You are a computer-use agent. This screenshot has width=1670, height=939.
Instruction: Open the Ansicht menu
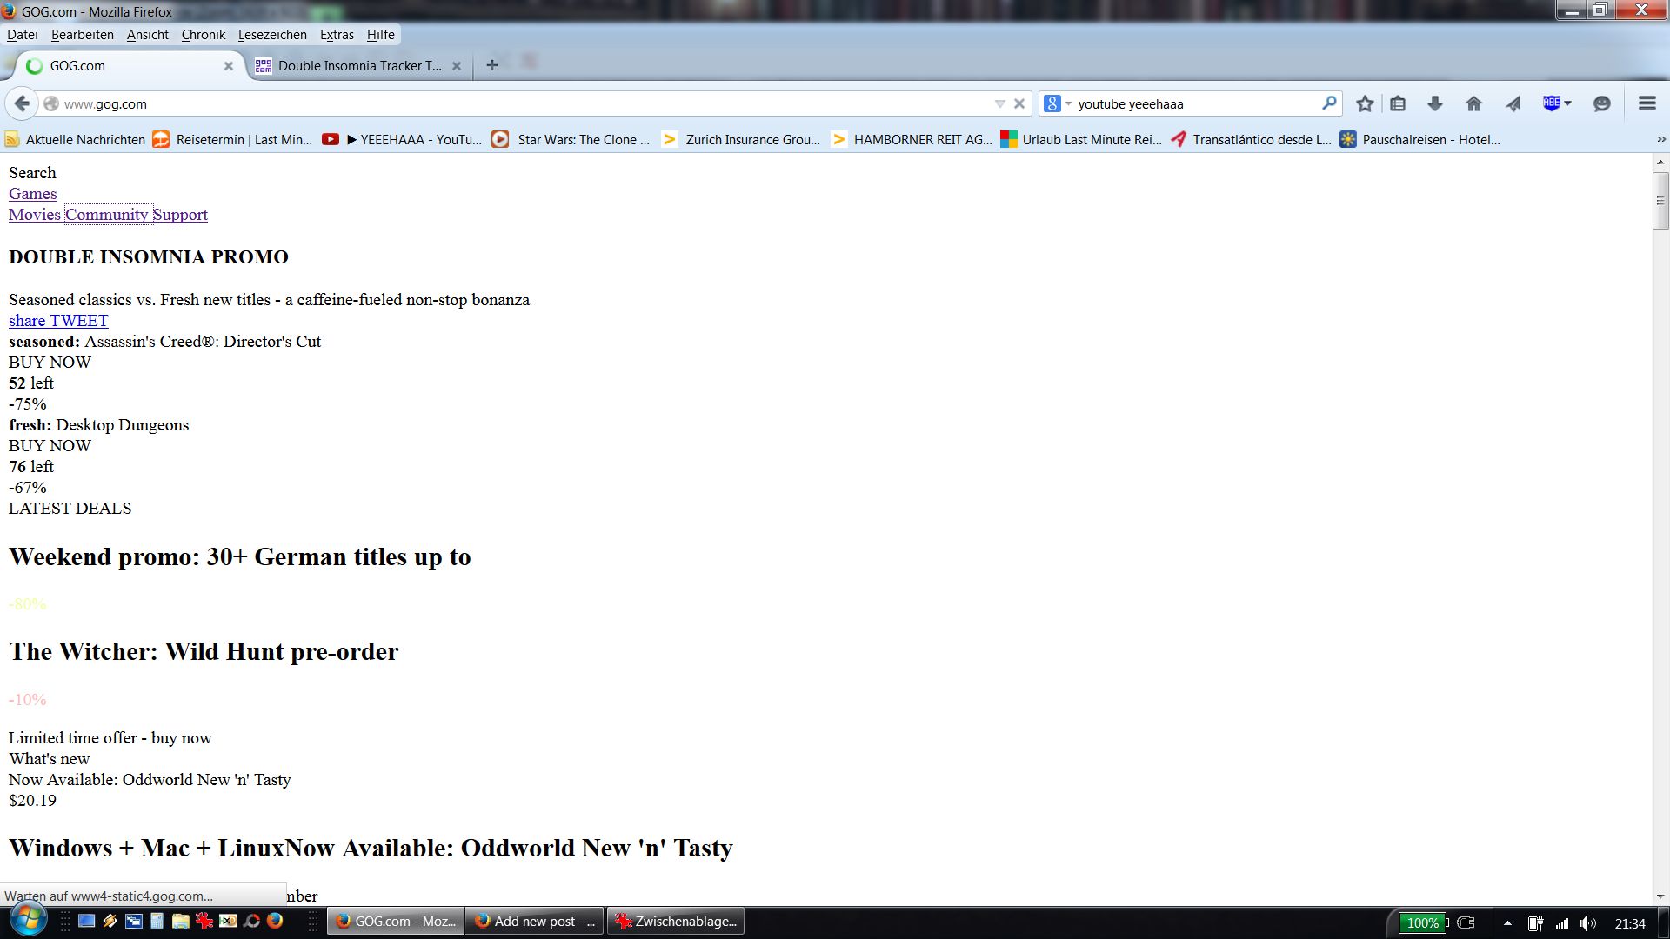148,35
